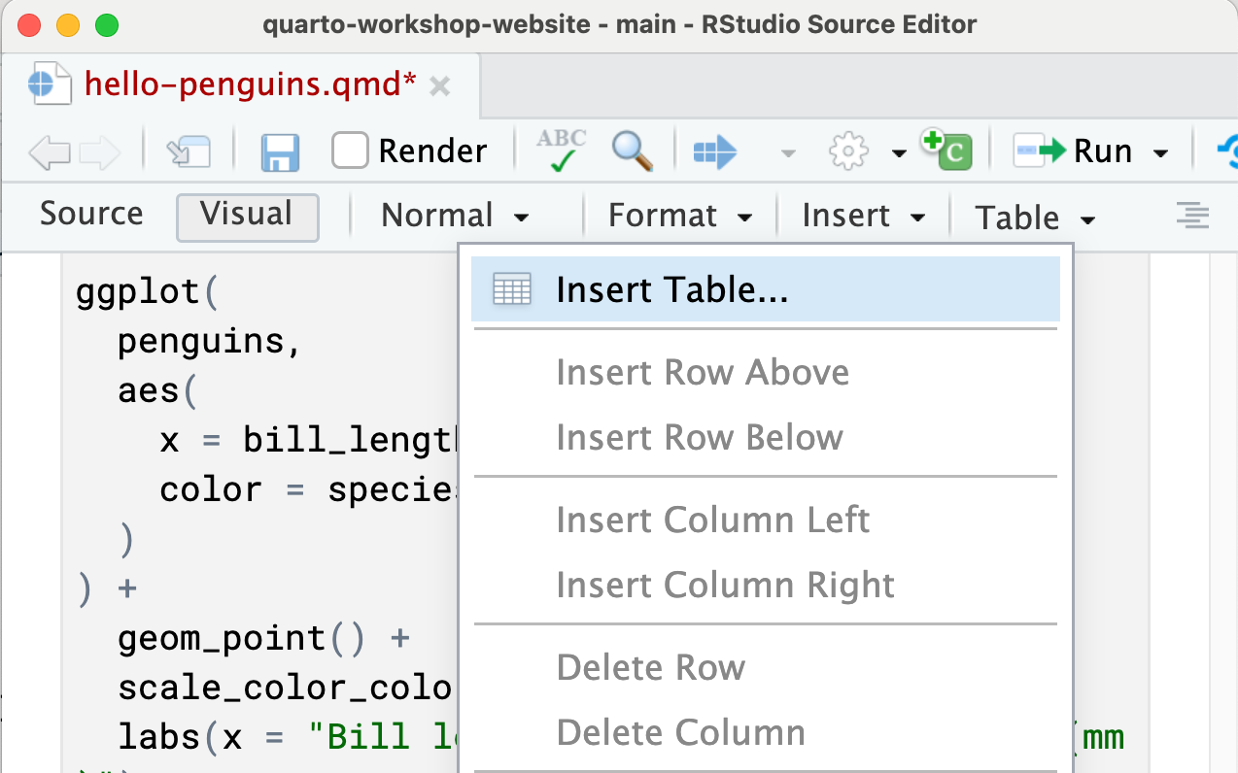Enable the Render on save checkbox
This screenshot has width=1238, height=773.
click(x=350, y=151)
